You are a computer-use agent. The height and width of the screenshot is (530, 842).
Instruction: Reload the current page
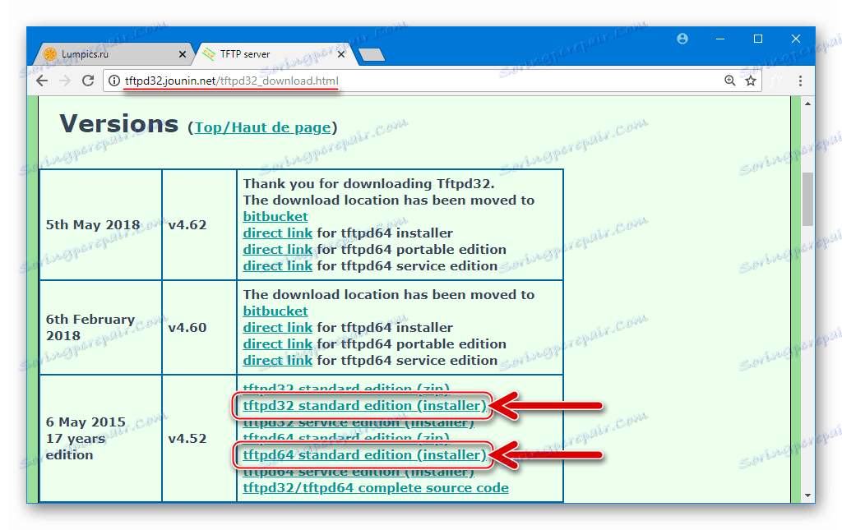coord(88,81)
